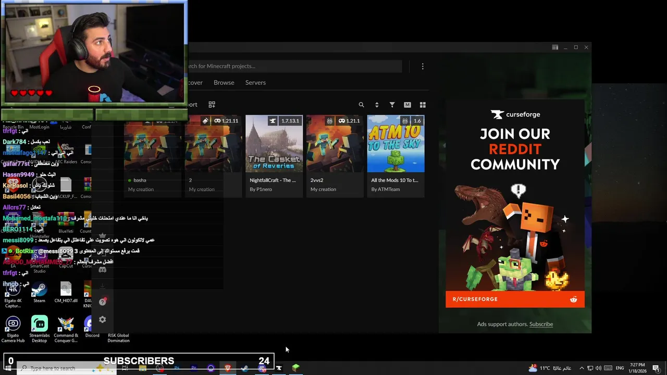The width and height of the screenshot is (667, 375).
Task: Open the Minecraft grass block taskbar icon
Action: click(x=295, y=368)
